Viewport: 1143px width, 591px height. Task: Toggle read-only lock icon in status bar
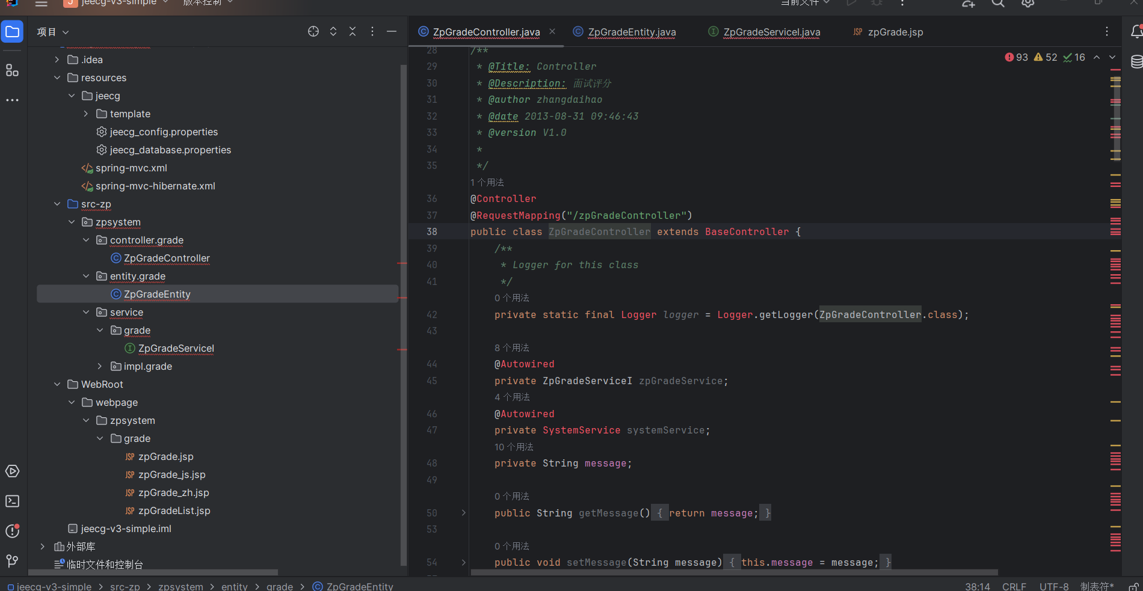point(1133,587)
